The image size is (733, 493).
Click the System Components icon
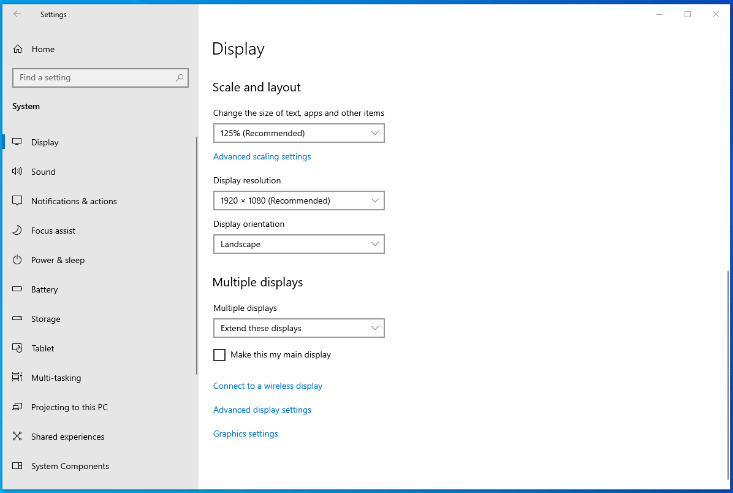click(17, 466)
